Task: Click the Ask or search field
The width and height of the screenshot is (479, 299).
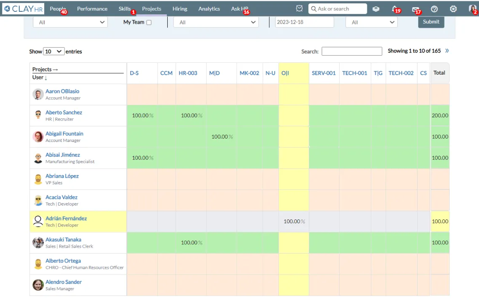Action: tap(337, 9)
